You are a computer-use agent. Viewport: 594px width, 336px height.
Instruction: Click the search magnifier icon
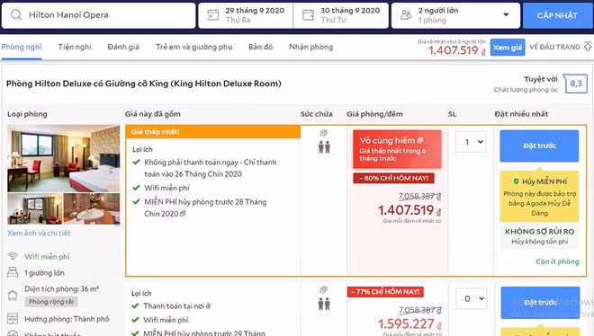tap(16, 14)
